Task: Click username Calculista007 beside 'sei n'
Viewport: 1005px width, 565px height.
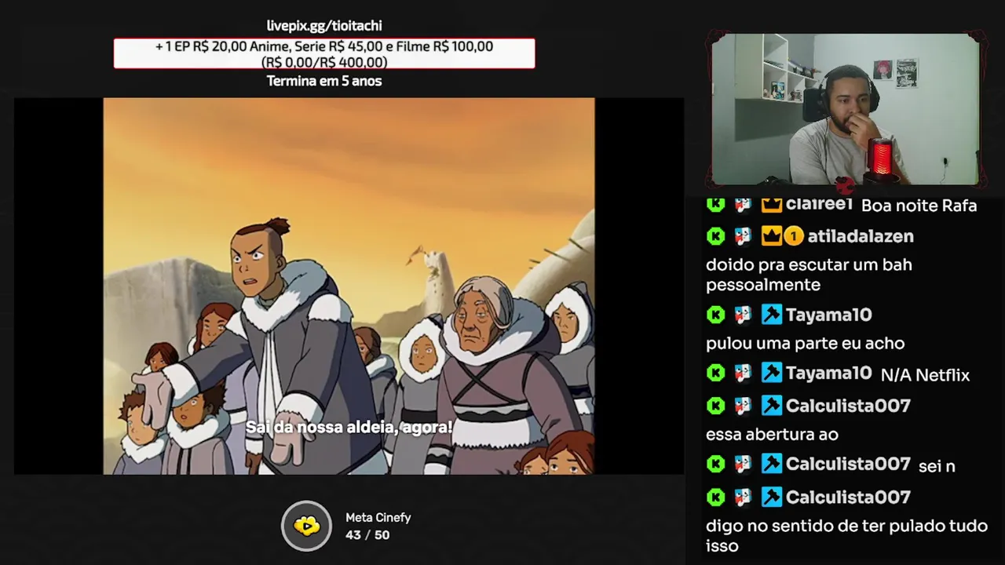Action: [x=848, y=465]
